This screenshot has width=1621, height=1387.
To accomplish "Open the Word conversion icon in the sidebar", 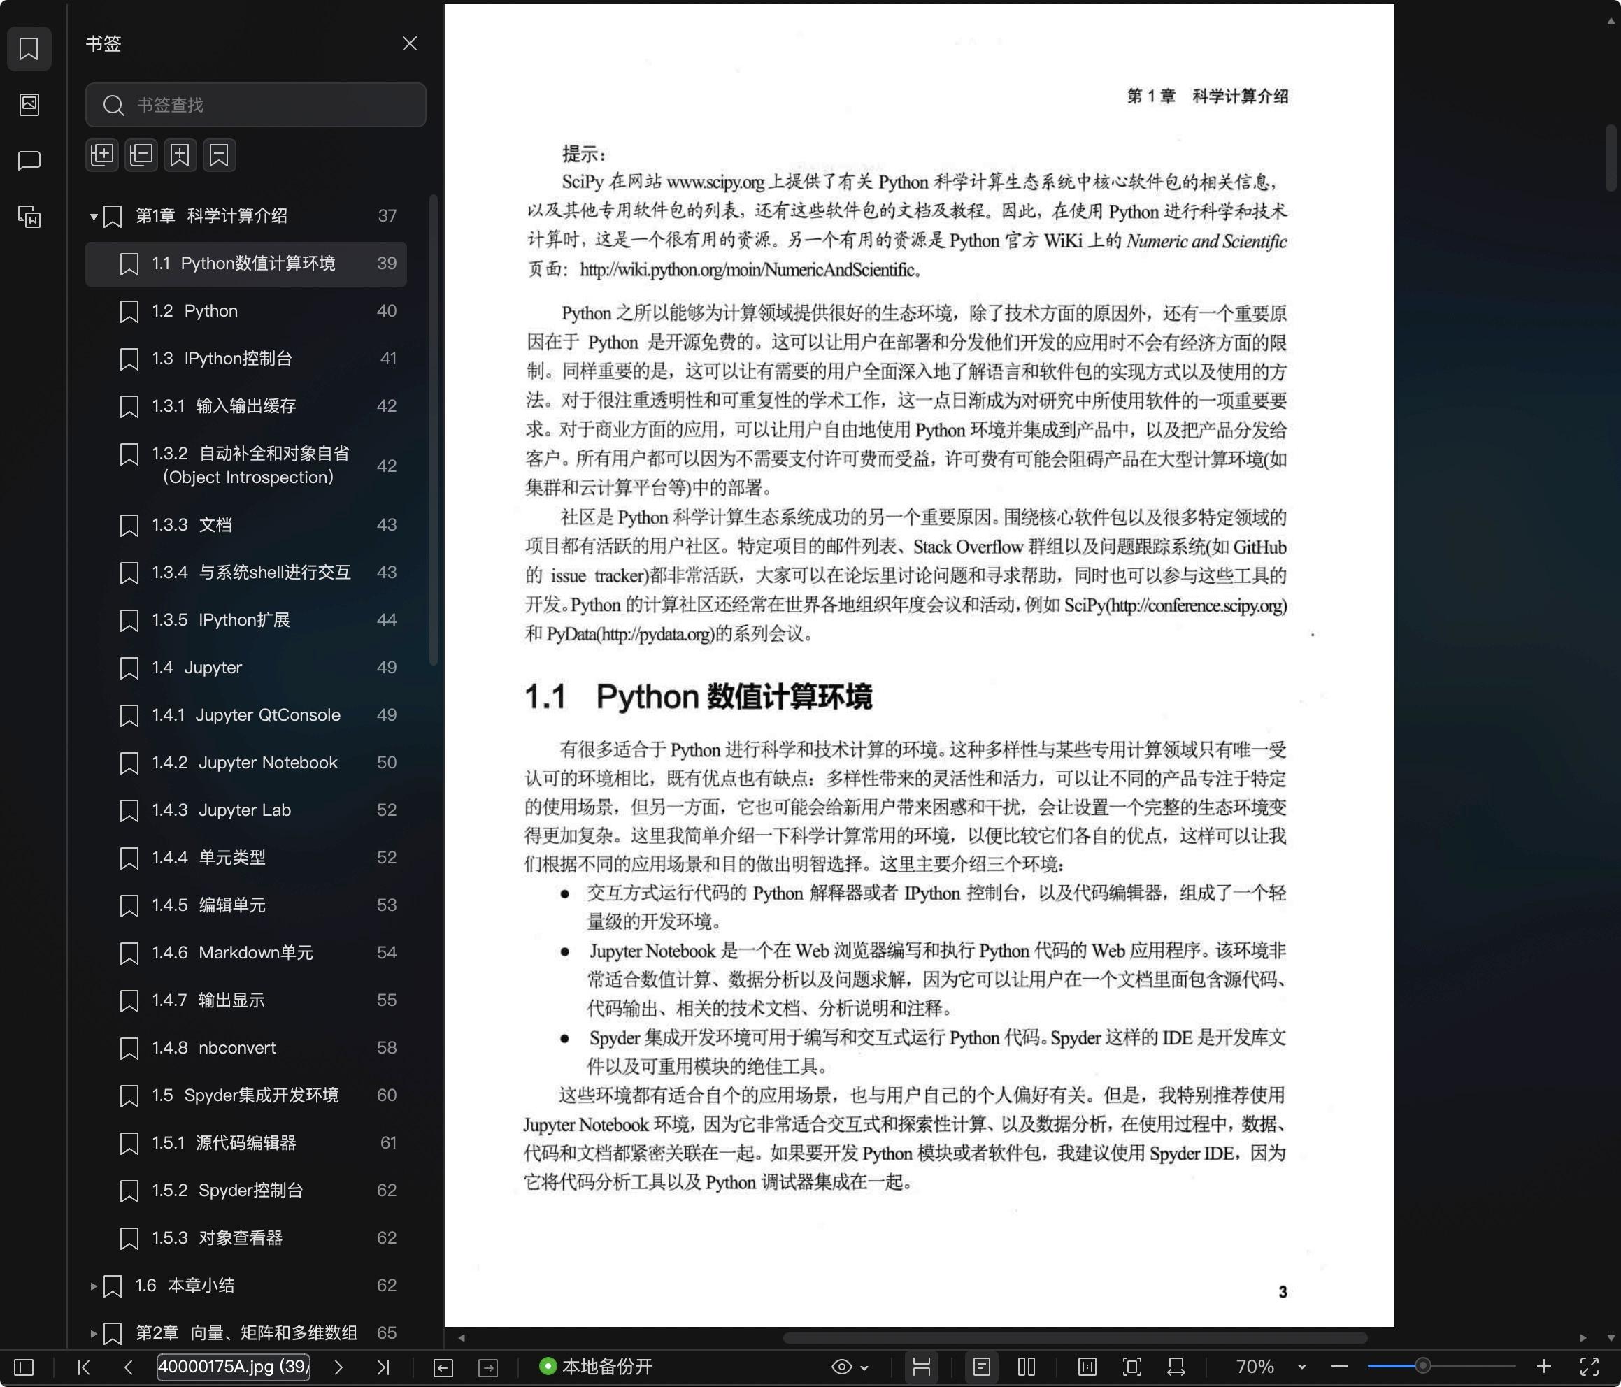I will [x=29, y=217].
